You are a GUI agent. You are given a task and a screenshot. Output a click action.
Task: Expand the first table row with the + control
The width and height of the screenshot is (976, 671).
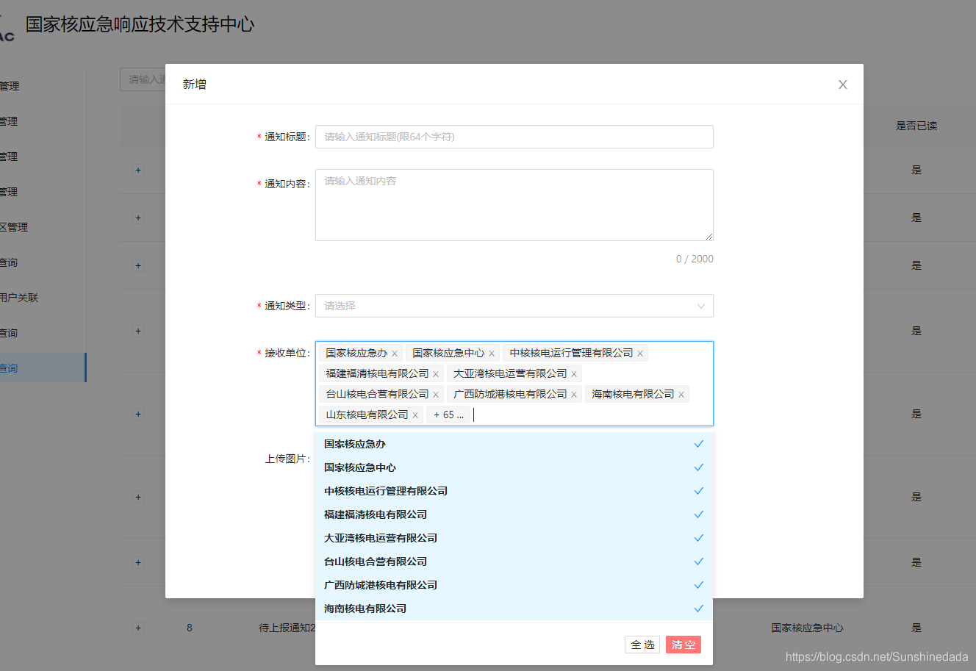[137, 170]
